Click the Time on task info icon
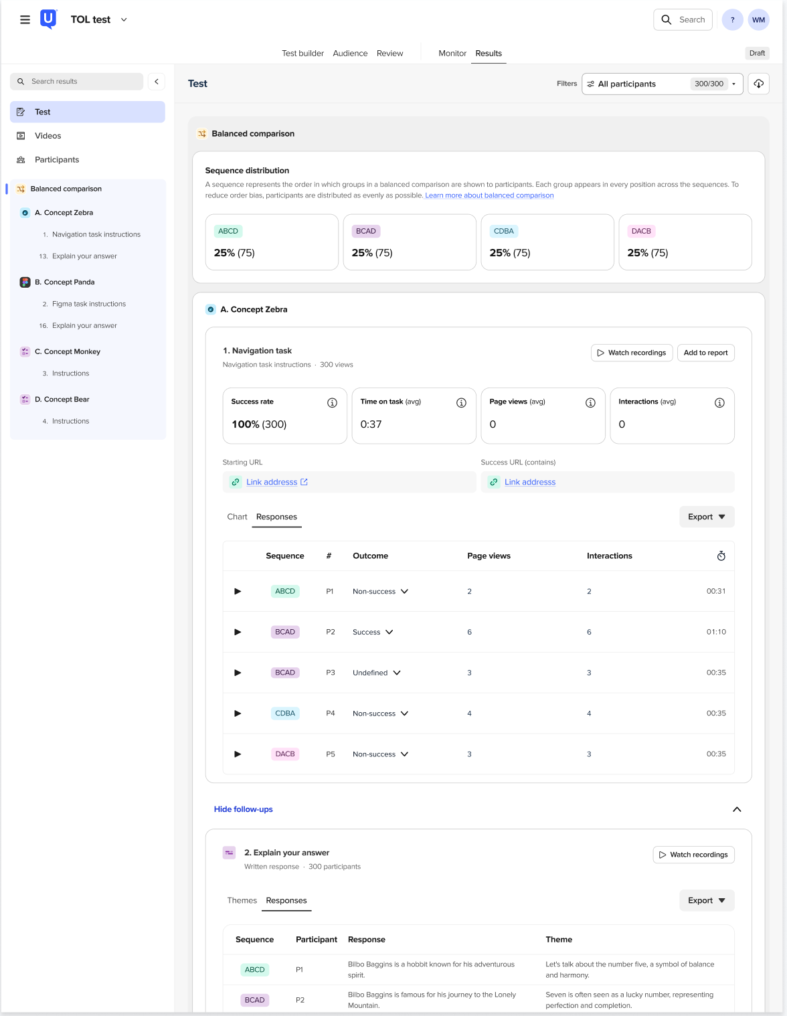787x1016 pixels. 461,402
